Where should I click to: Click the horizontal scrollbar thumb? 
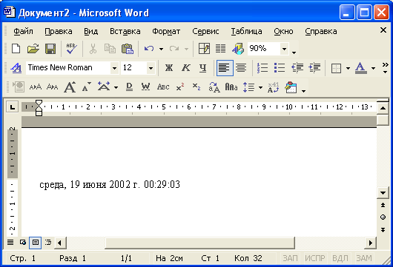[199, 243]
